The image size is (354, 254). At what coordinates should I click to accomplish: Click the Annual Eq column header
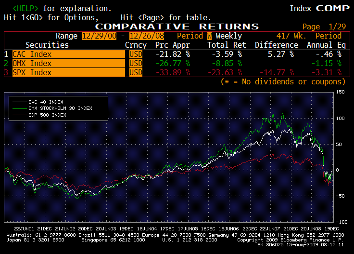(326, 45)
